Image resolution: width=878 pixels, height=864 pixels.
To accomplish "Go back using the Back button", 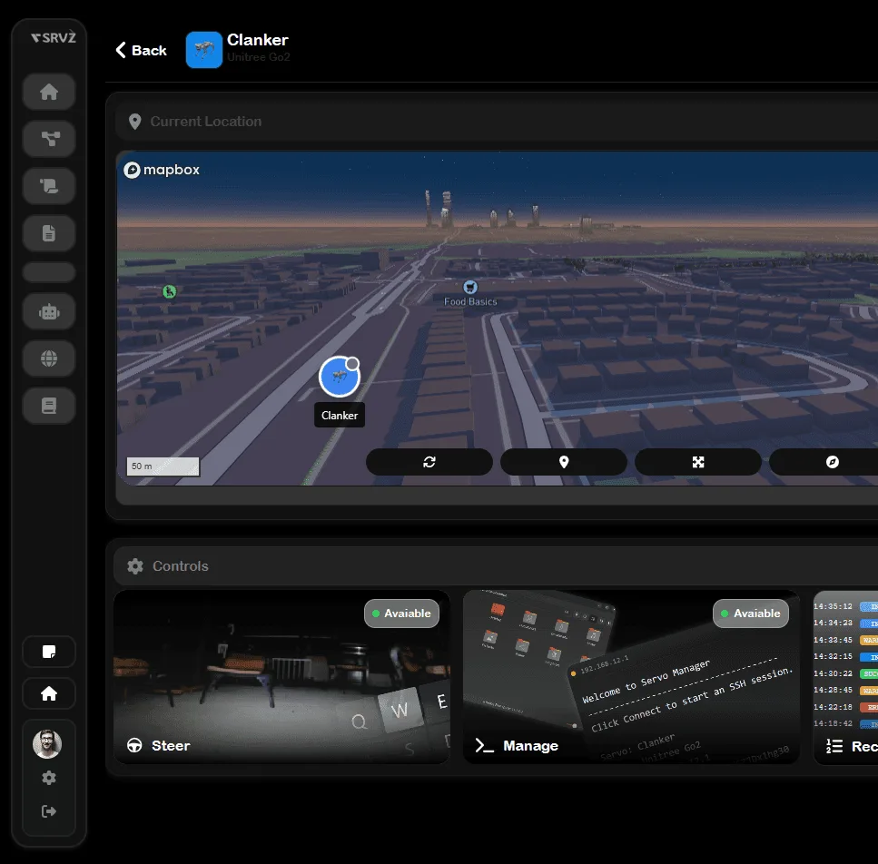I will tap(141, 51).
